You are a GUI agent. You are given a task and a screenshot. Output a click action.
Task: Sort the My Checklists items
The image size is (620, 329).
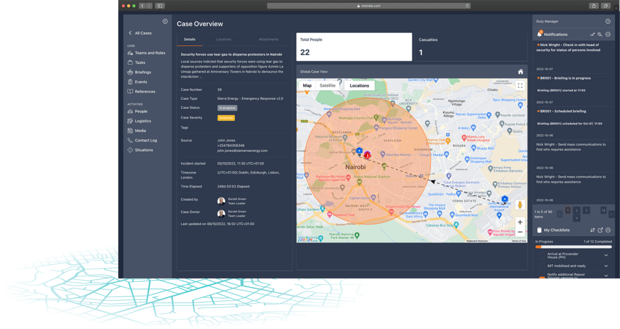coord(592,230)
